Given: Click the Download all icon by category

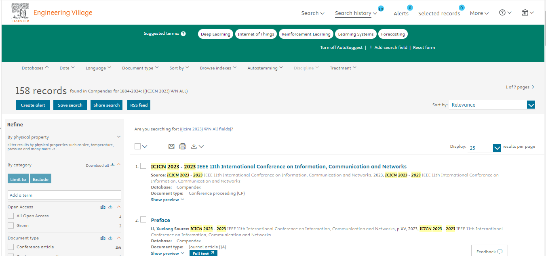Looking at the screenshot, I should click(113, 165).
